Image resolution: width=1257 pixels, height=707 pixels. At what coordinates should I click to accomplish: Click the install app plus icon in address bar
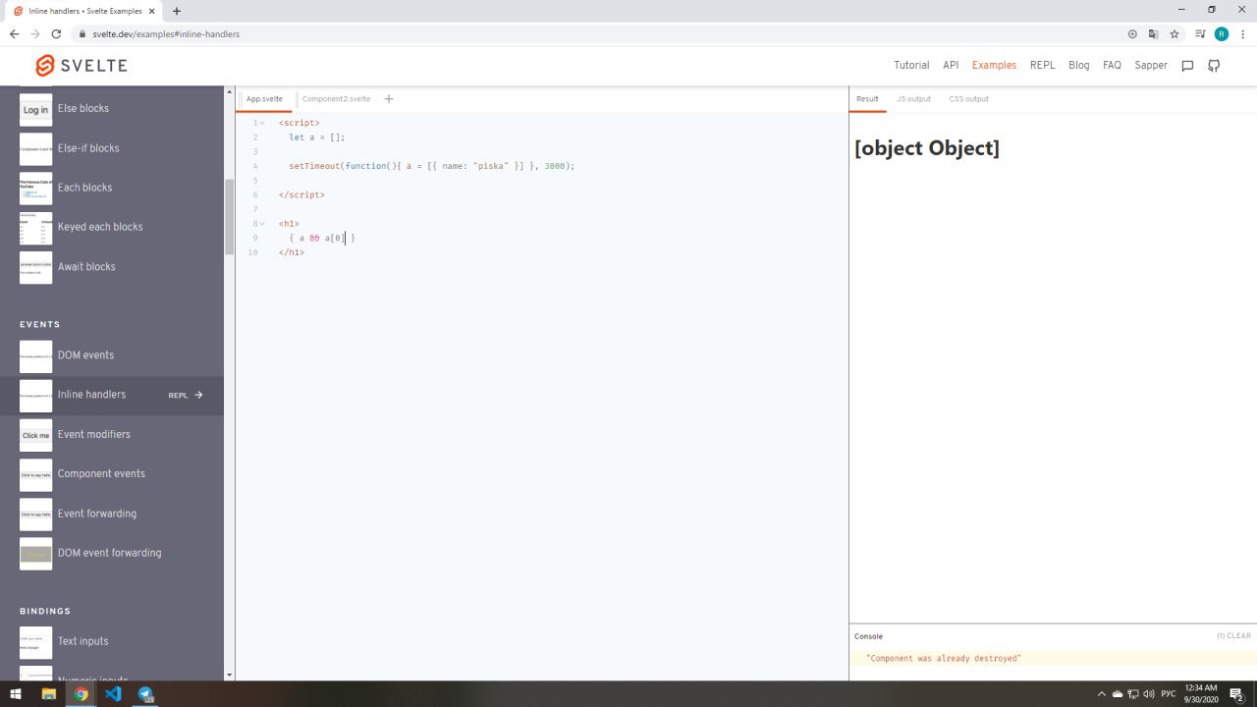(x=1132, y=33)
